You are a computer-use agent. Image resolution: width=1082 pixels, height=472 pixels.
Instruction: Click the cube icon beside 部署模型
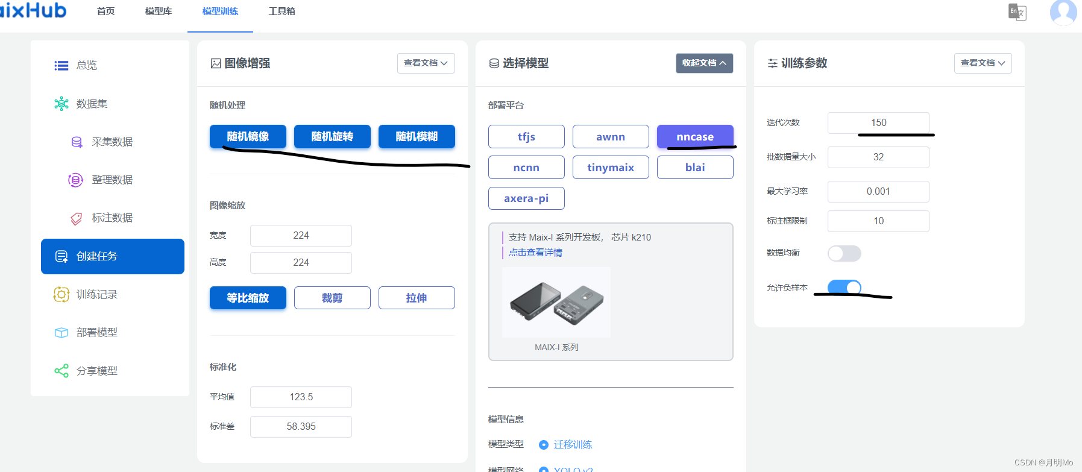pyautogui.click(x=61, y=333)
